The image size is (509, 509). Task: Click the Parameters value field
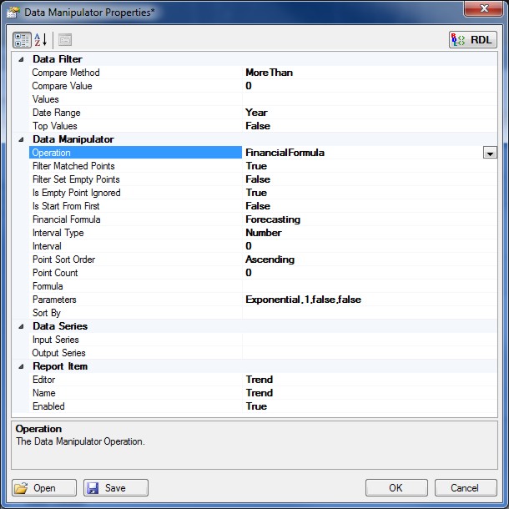[367, 300]
